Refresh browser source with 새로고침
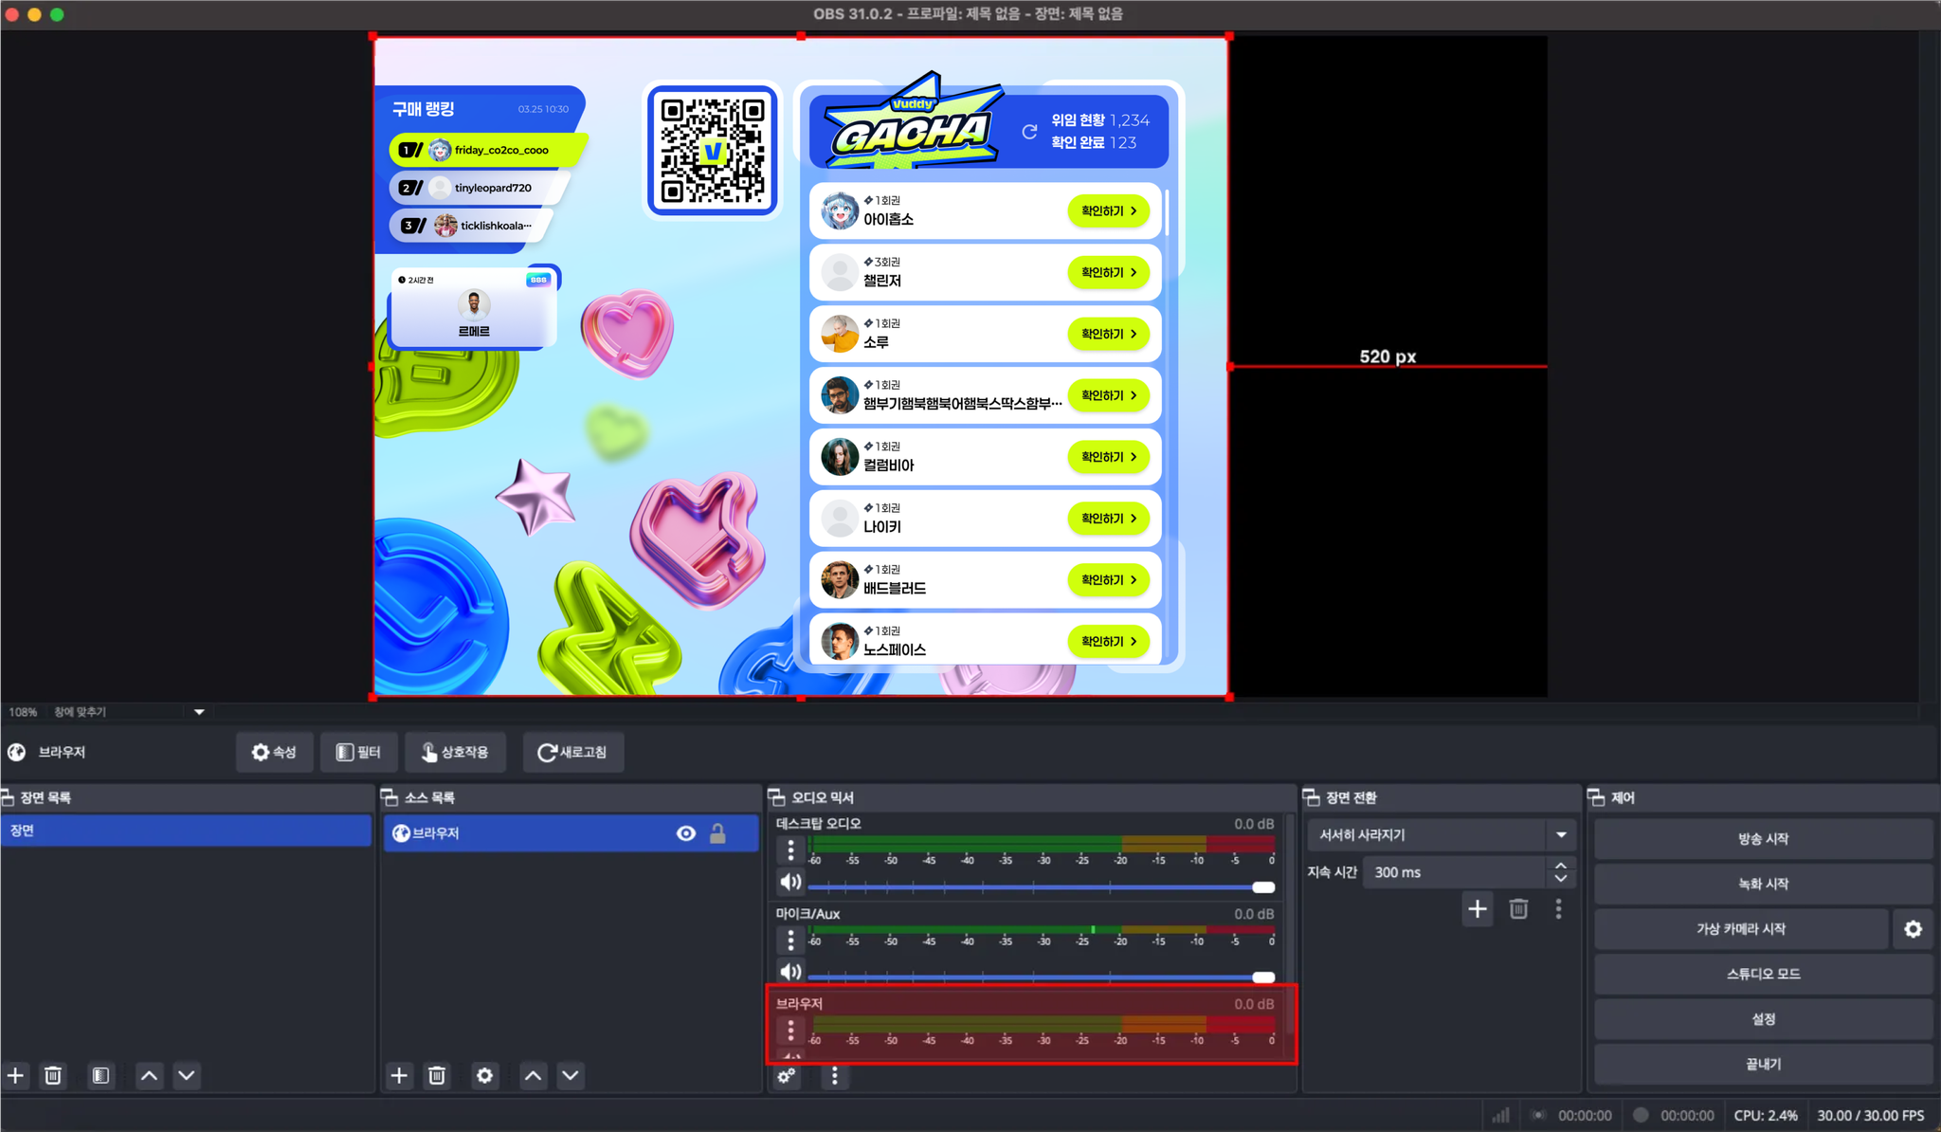1941x1132 pixels. [572, 752]
